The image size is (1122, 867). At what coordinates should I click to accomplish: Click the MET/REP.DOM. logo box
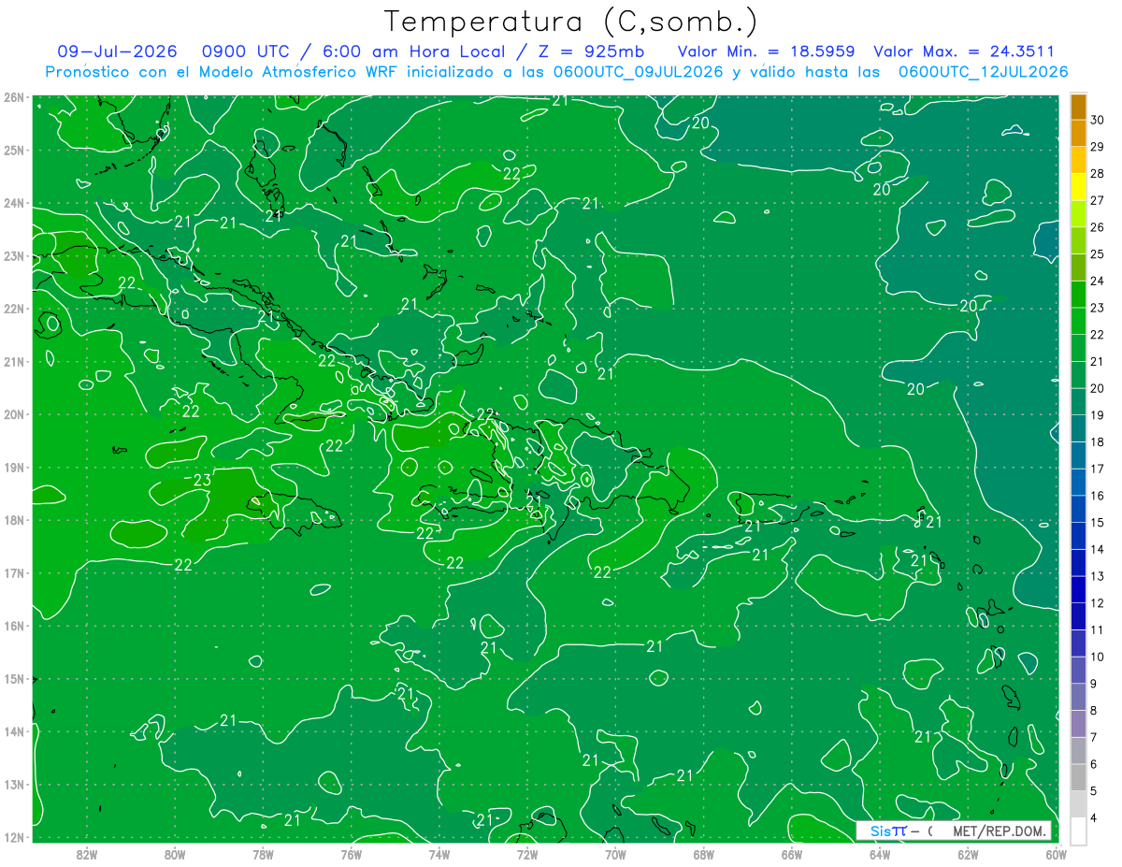coord(954,831)
